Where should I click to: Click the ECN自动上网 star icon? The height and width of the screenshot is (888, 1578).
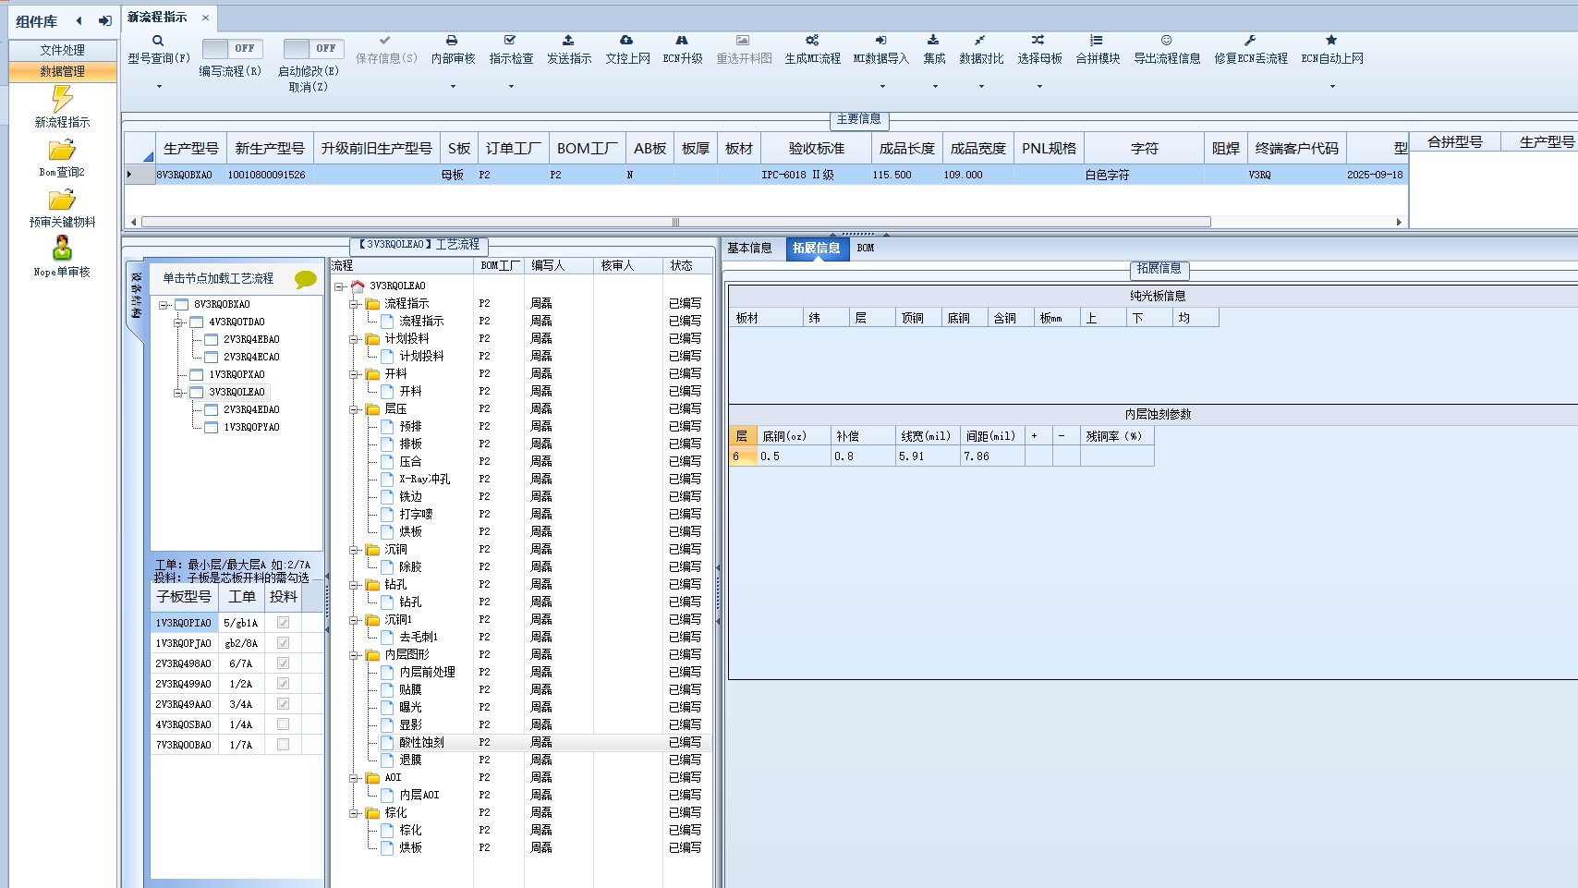pyautogui.click(x=1331, y=41)
